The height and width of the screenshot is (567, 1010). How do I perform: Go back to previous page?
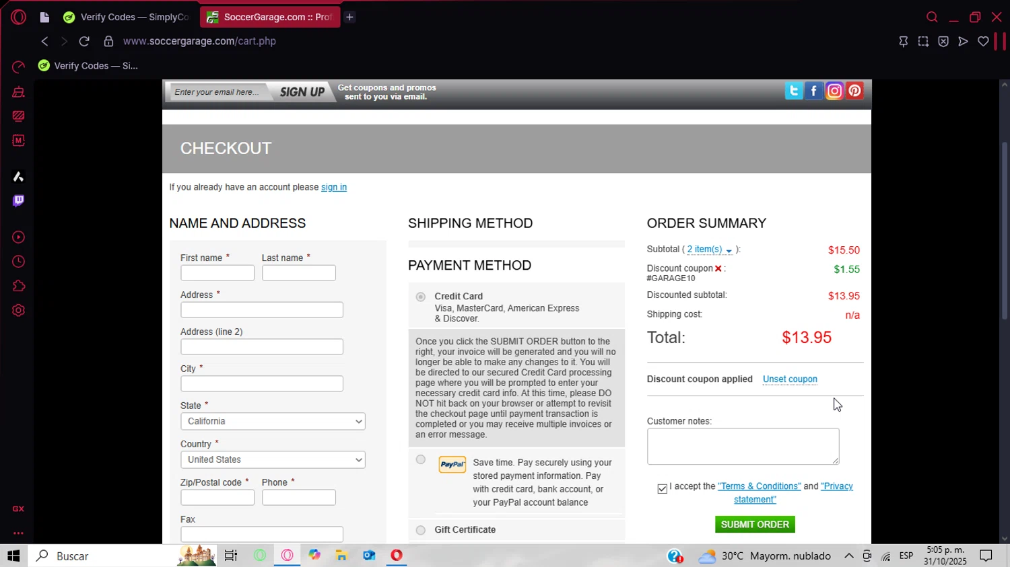(44, 41)
